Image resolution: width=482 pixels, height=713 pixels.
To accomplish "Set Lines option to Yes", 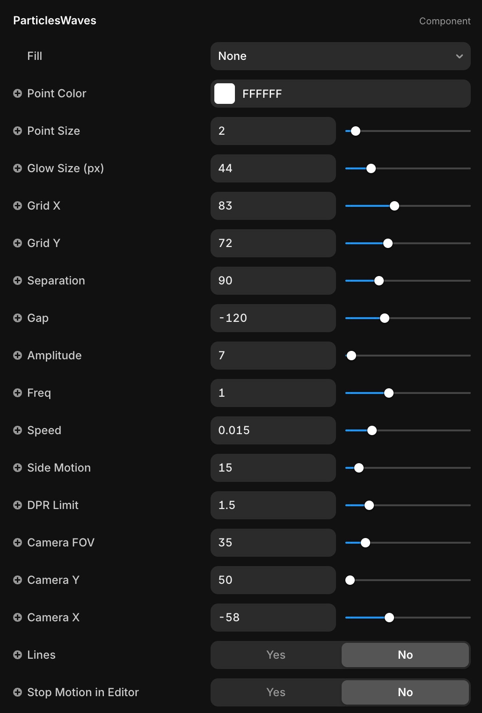I will (x=276, y=655).
